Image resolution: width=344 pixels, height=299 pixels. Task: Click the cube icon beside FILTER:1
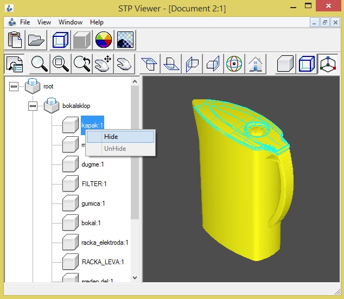[x=71, y=183]
